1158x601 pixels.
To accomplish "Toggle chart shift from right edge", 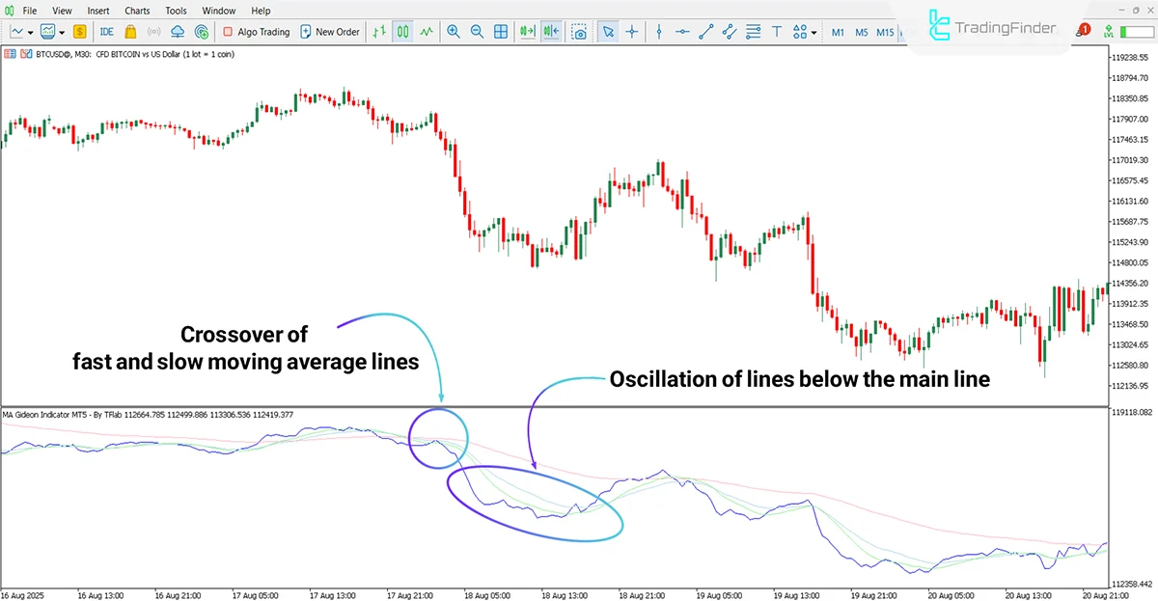I will 550,31.
